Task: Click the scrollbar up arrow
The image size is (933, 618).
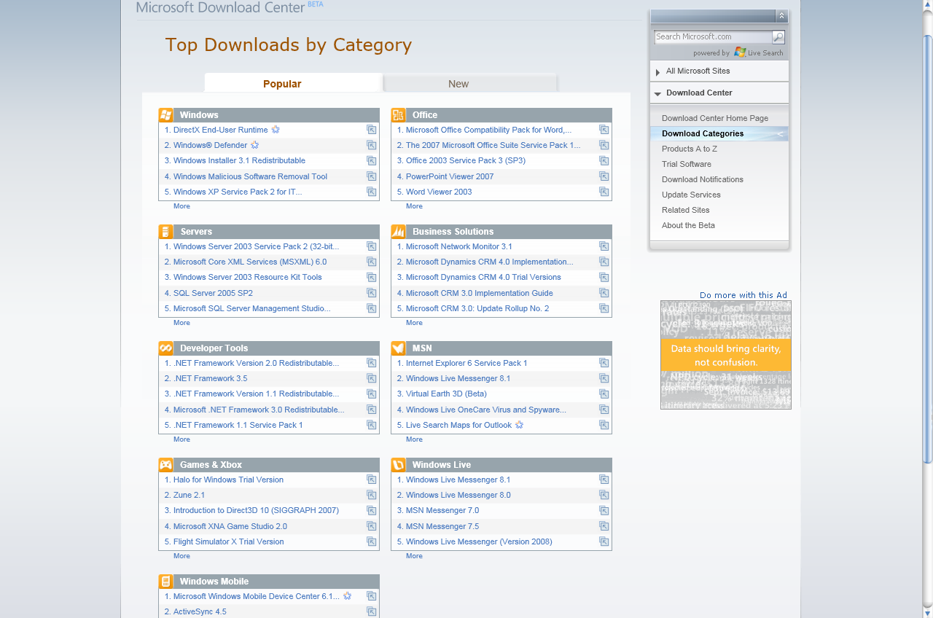Action: (x=927, y=6)
